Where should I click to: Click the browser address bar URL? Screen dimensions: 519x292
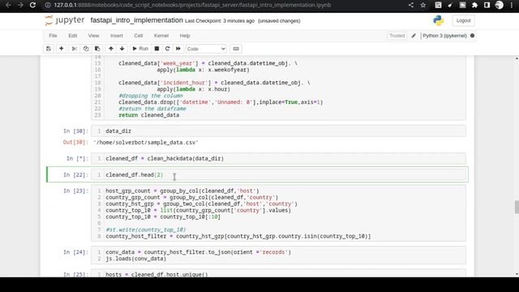click(x=192, y=5)
